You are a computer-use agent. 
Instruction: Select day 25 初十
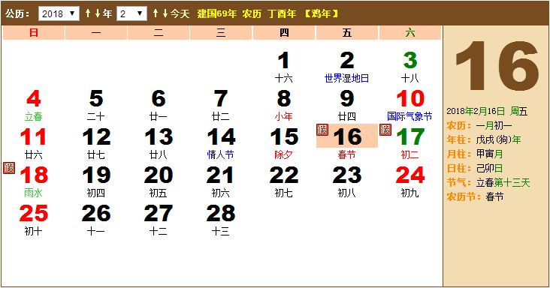[33, 220]
